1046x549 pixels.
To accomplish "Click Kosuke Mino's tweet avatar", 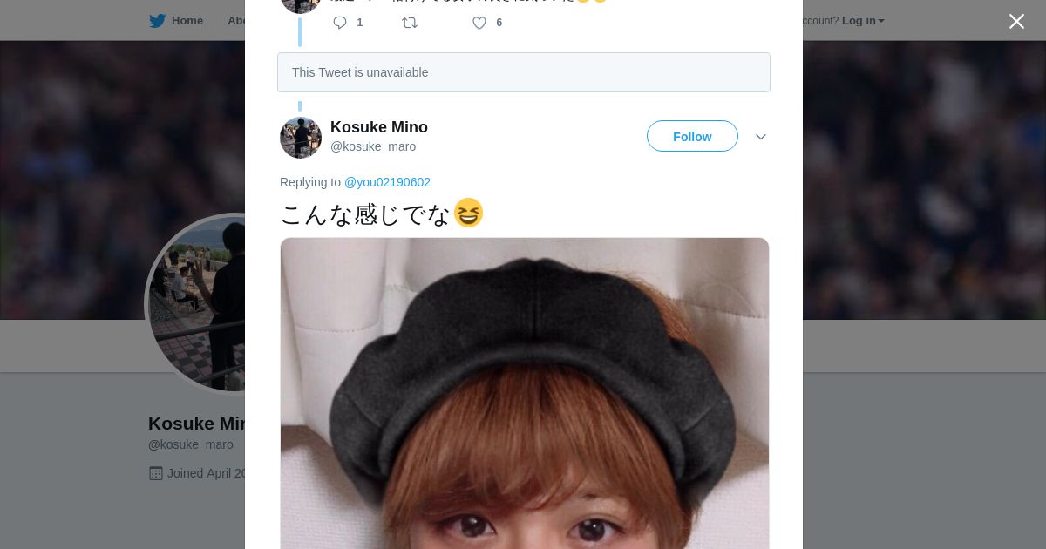I will pos(301,138).
